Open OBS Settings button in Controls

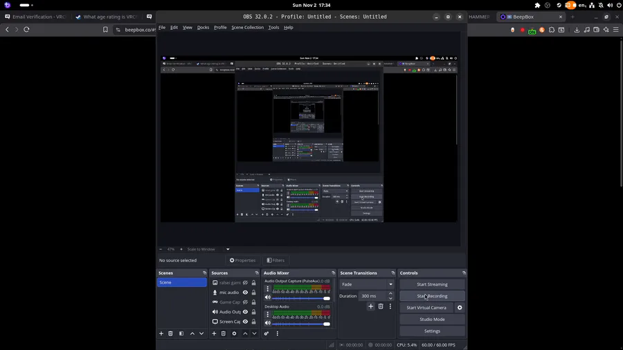click(432, 331)
